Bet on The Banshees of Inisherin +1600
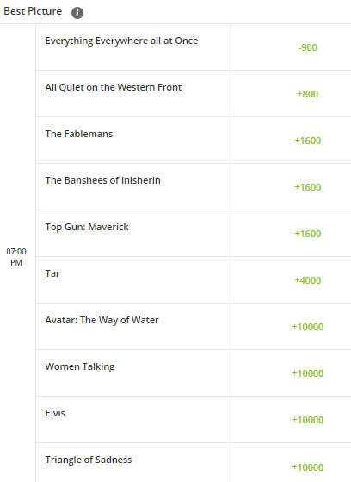The image size is (351, 482). coord(307,187)
